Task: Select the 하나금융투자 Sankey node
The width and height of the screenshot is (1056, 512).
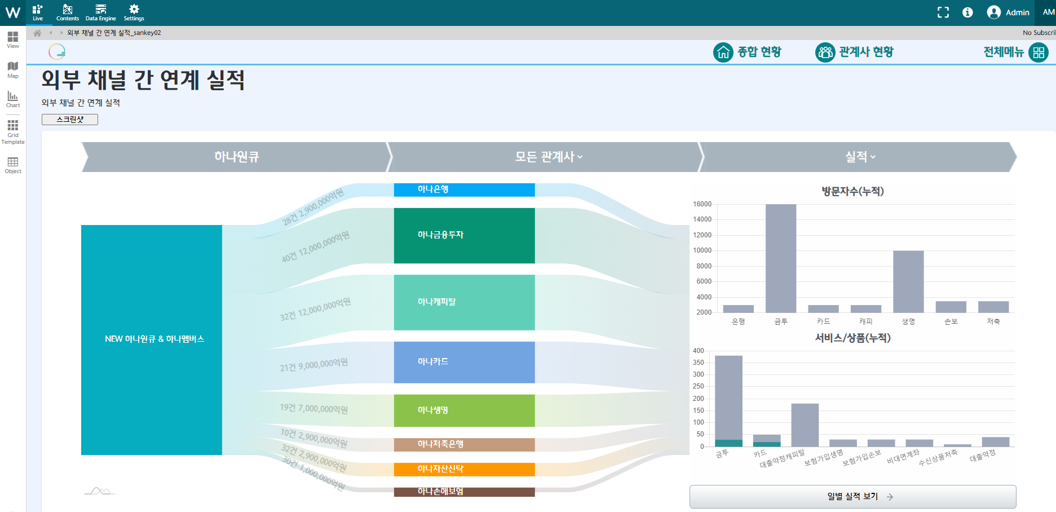Action: [465, 236]
